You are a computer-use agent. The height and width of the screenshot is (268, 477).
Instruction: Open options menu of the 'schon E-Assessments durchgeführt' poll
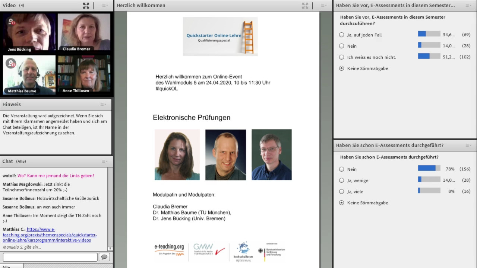(468, 146)
